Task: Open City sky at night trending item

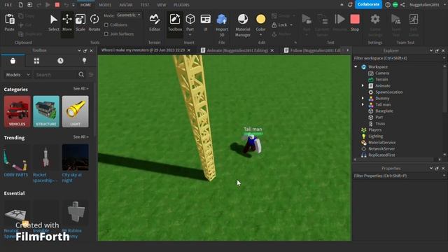Action: pyautogui.click(x=75, y=163)
